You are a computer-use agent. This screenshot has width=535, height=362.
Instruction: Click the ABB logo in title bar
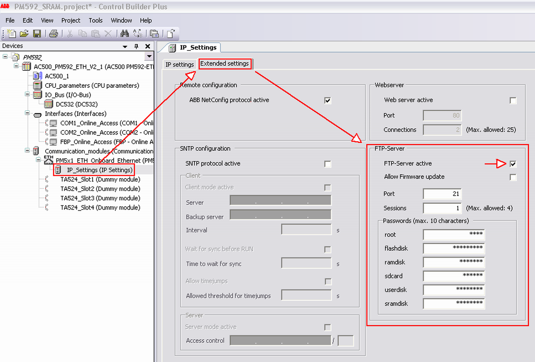5,6
